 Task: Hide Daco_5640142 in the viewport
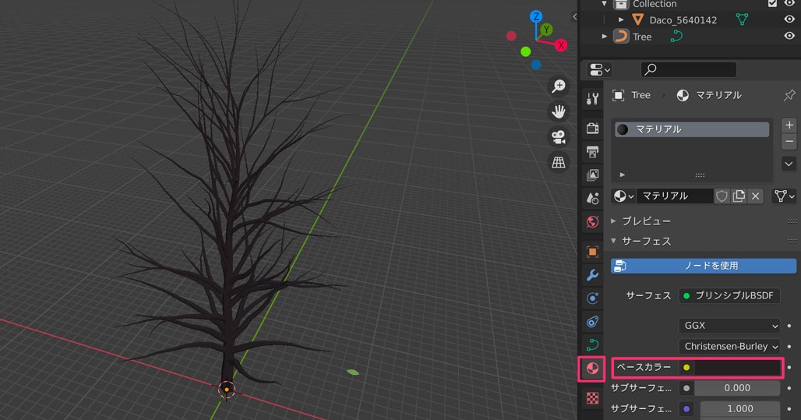tap(789, 19)
